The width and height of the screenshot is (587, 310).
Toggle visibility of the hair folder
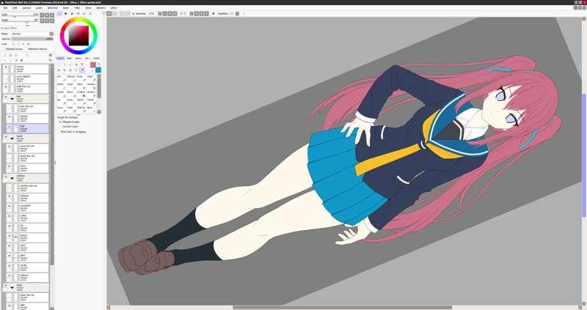coord(6,97)
